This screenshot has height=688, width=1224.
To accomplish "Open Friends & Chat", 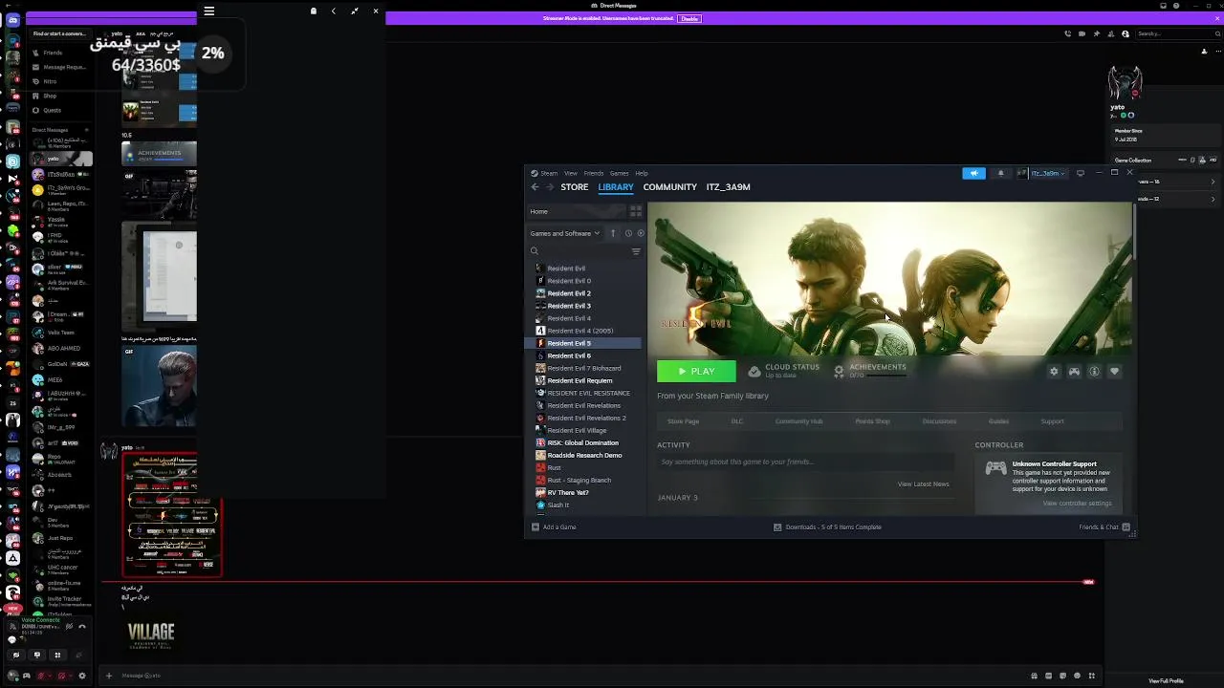I will (x=1104, y=527).
